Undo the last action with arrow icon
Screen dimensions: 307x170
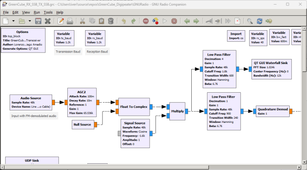pyautogui.click(x=124, y=21)
